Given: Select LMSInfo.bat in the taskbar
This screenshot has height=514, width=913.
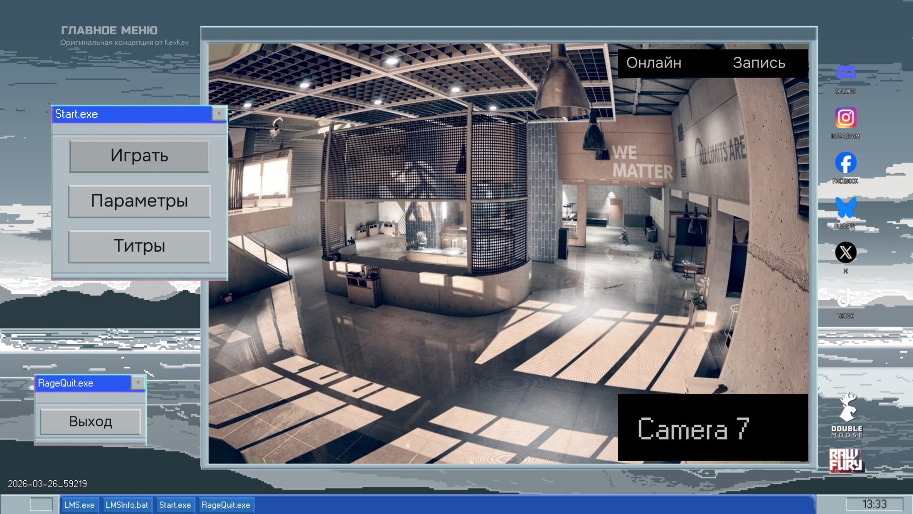Looking at the screenshot, I should (x=126, y=505).
